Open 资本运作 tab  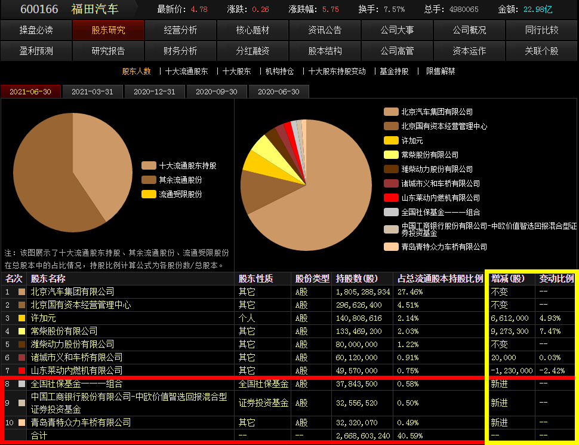(469, 51)
